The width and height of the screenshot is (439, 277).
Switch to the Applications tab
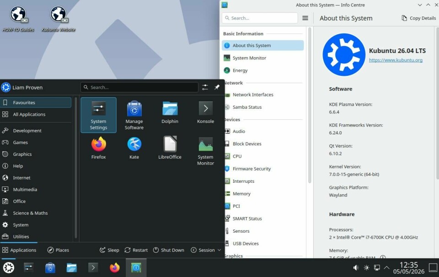coord(19,250)
